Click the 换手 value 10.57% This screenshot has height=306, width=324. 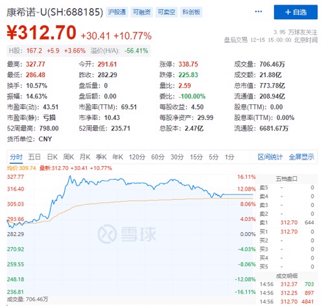(36, 86)
